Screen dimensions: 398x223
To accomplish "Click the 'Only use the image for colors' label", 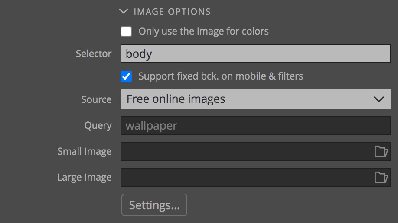I will click(203, 32).
